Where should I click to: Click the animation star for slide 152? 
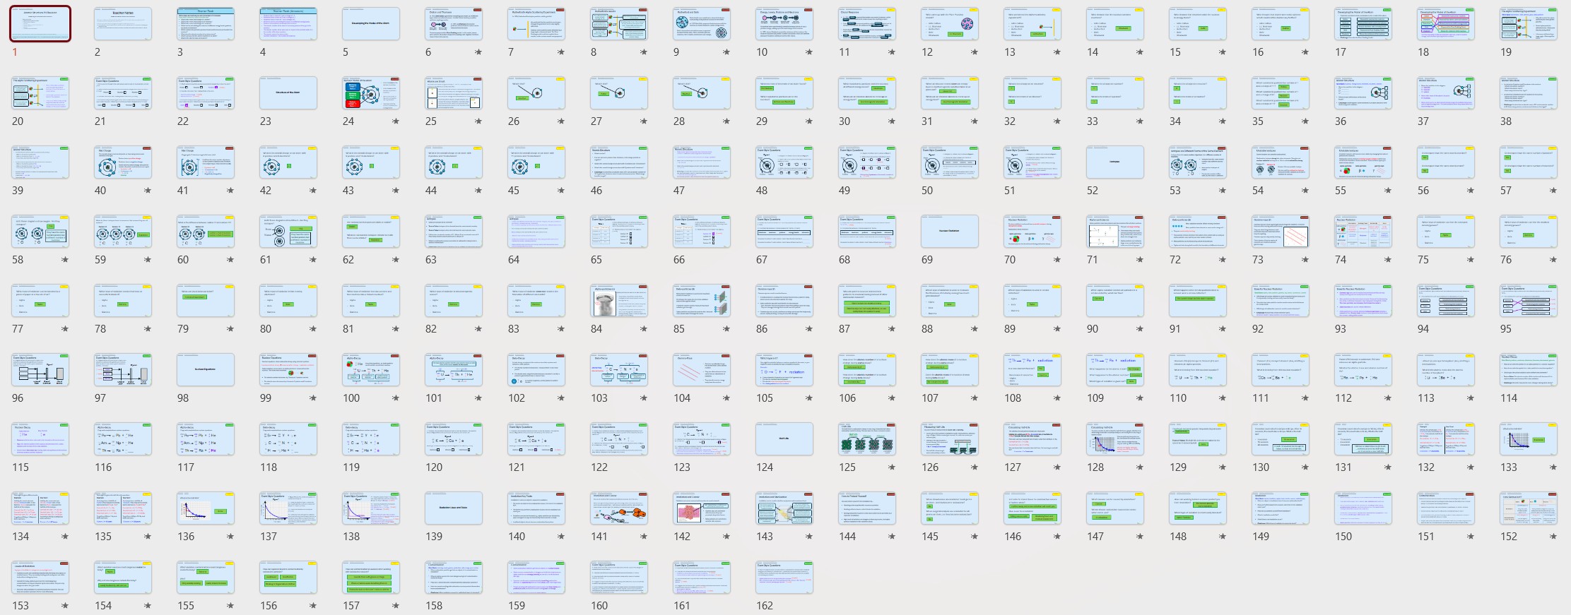[x=1553, y=537]
